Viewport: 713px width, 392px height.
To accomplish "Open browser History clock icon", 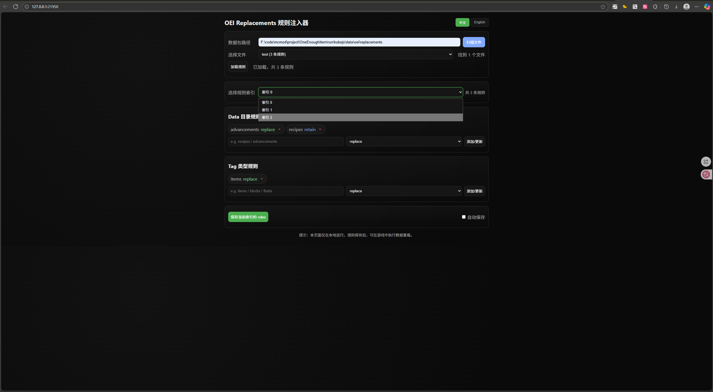I will 666,7.
